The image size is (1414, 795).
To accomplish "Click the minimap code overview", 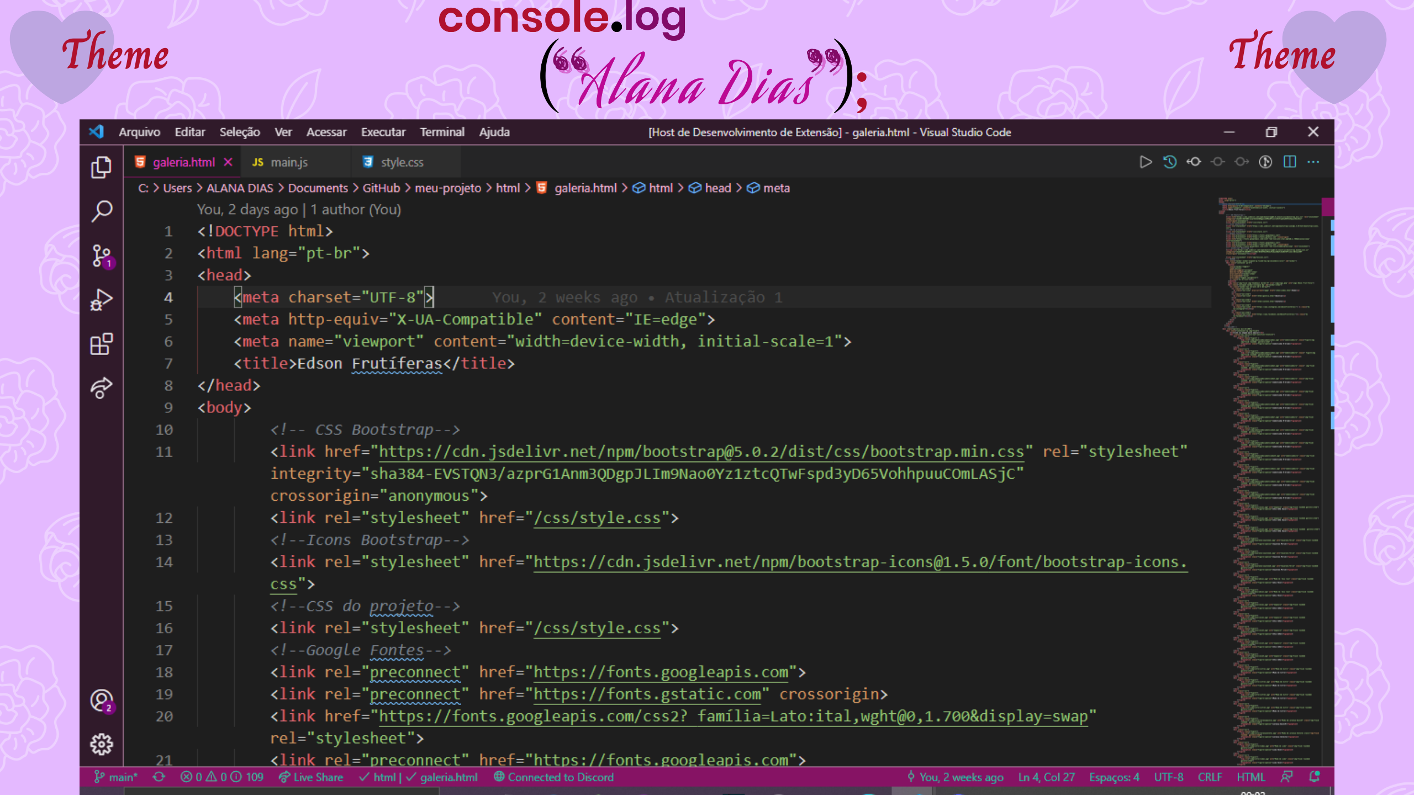I will [x=1270, y=480].
